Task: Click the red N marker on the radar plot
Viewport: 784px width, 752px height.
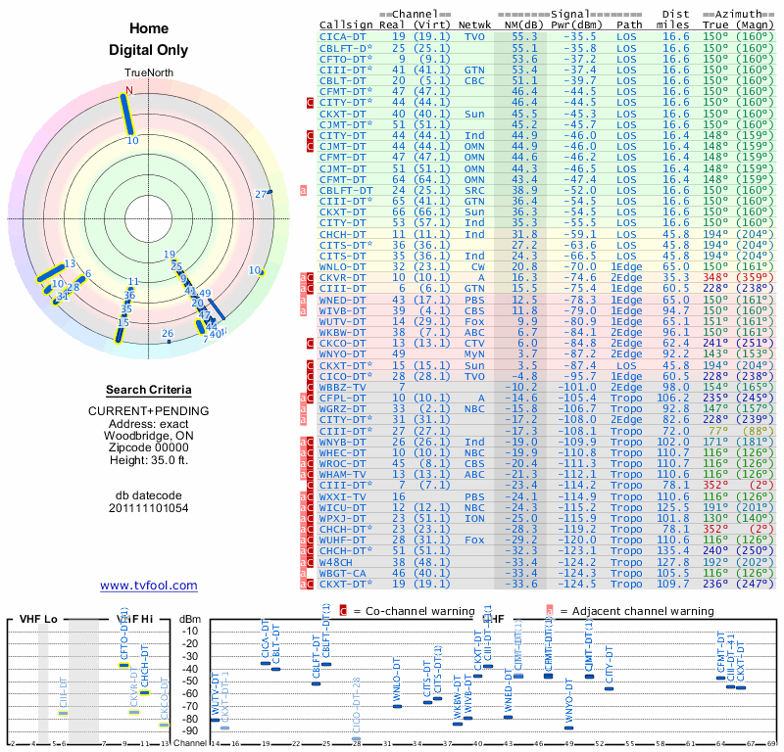Action: (x=129, y=90)
